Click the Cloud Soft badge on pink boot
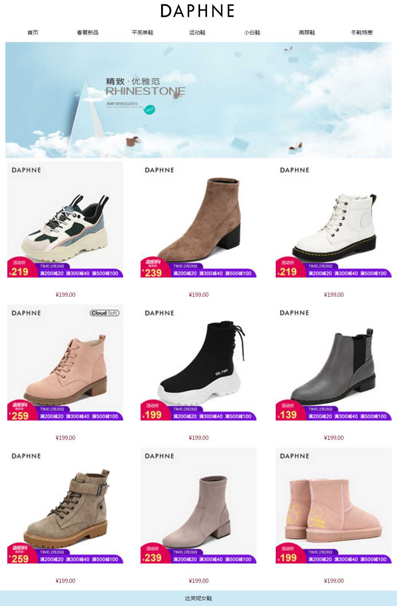Viewport: 397px width, 606px height. 105,313
